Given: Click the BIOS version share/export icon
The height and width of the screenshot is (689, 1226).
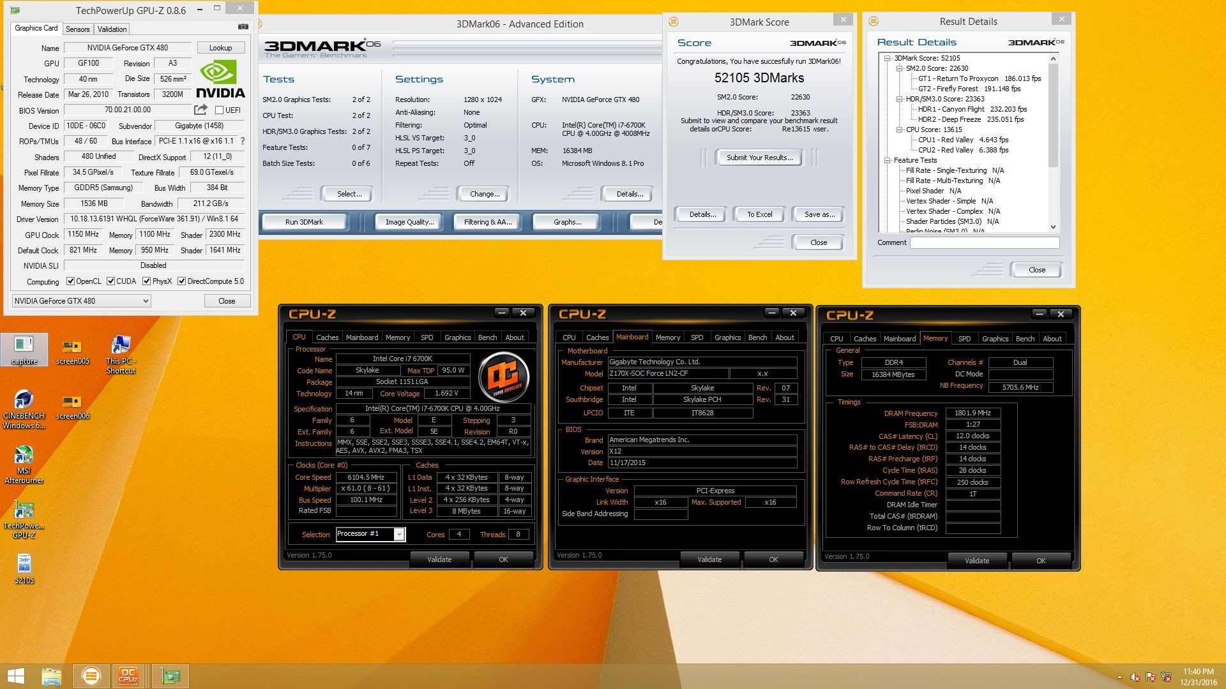Looking at the screenshot, I should click(x=201, y=110).
